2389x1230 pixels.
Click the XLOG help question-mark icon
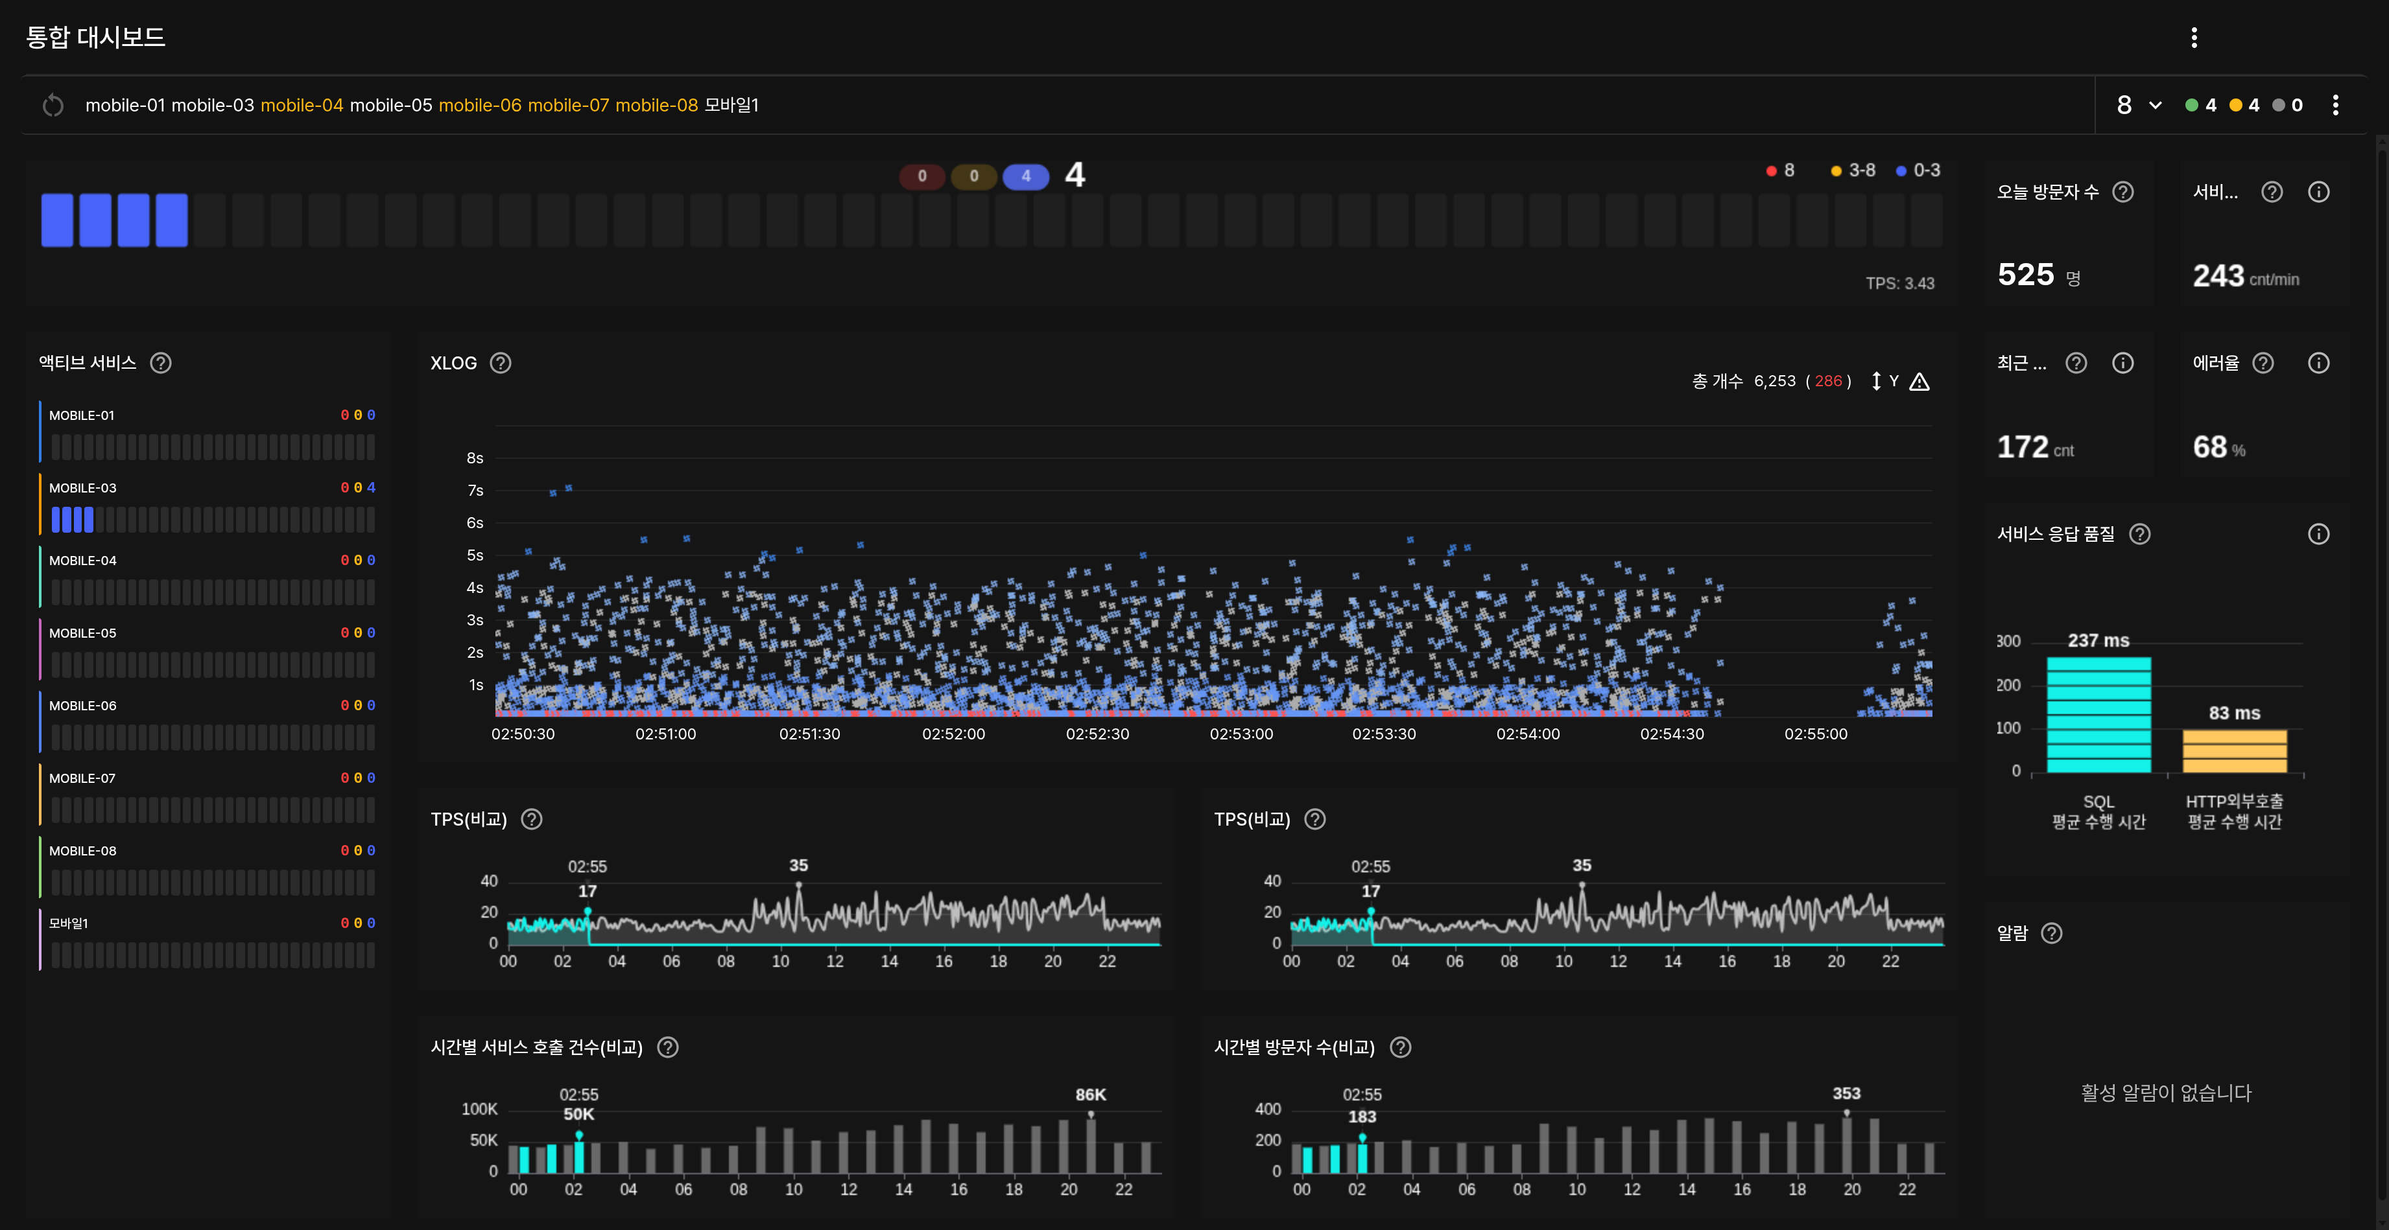click(x=501, y=364)
